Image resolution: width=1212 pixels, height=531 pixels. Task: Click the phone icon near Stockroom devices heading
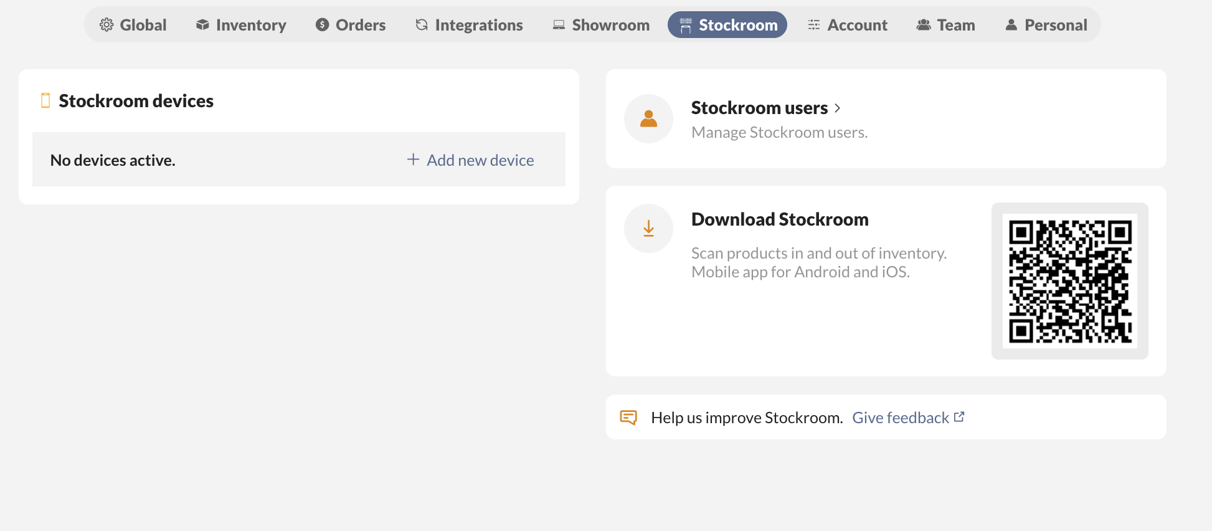[x=45, y=100]
